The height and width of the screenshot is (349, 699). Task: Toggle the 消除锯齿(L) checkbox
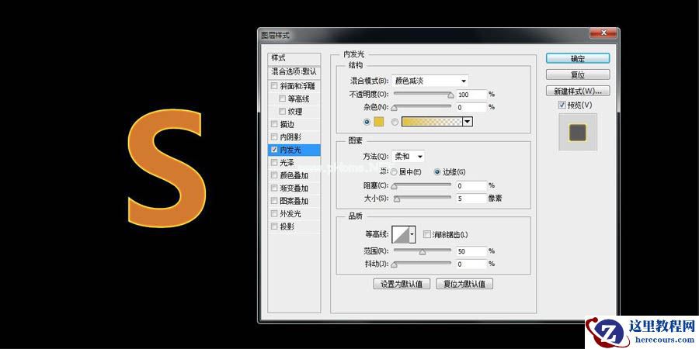pos(426,234)
